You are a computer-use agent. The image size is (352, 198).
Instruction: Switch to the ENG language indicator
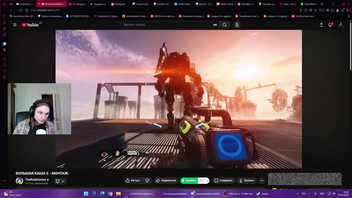322,194
